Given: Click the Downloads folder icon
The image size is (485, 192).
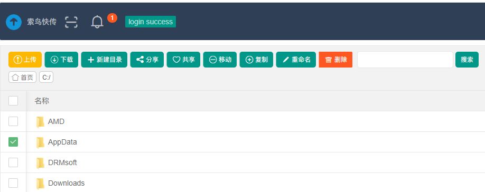Looking at the screenshot, I should 40,184.
